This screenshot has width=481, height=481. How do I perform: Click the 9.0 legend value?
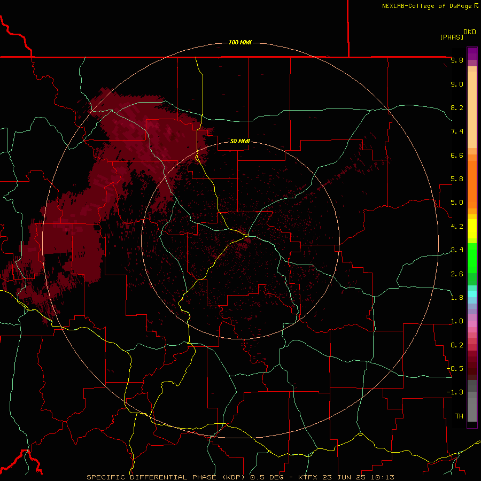(x=457, y=84)
